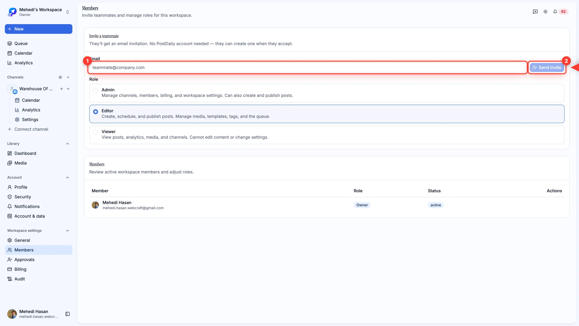Screen dimensions: 579x326
Task: Open user profile avatar at sidebar bottom
Action: (x=12, y=314)
